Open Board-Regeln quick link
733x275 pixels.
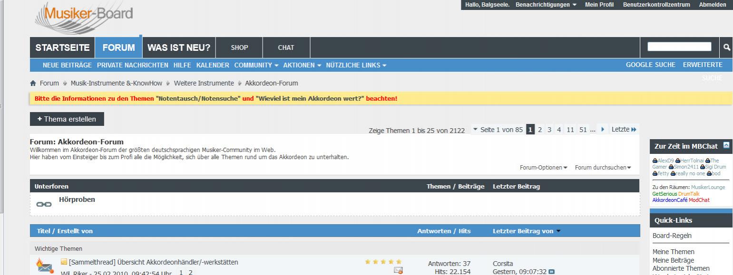(x=672, y=236)
